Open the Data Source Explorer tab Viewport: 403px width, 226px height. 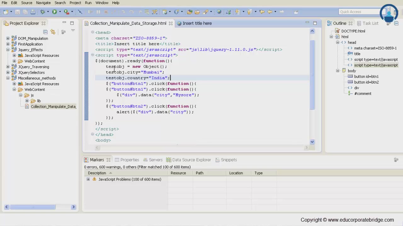189,160
